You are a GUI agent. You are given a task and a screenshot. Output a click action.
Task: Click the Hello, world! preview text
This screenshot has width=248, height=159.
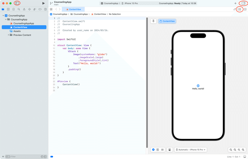tap(198, 88)
